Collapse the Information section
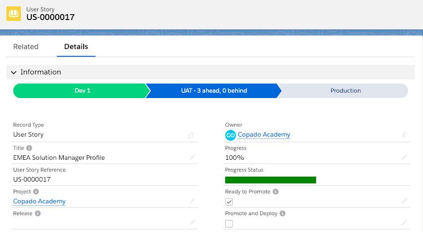This screenshot has width=423, height=232. pos(14,72)
